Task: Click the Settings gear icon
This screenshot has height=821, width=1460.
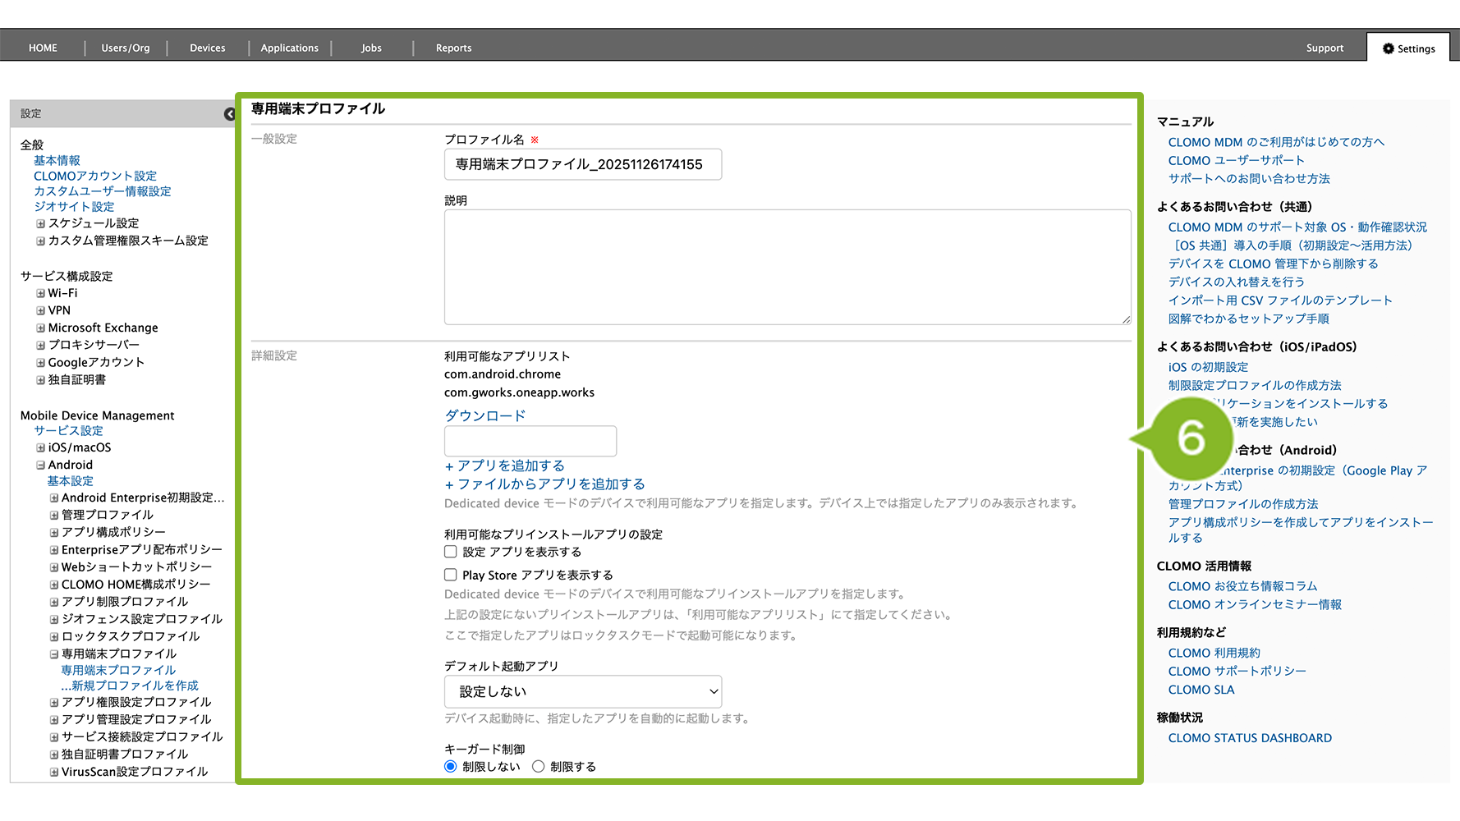Action: click(1388, 48)
